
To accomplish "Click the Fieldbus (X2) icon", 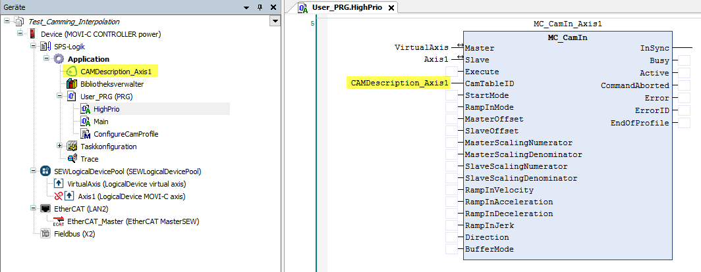I will coord(45,234).
